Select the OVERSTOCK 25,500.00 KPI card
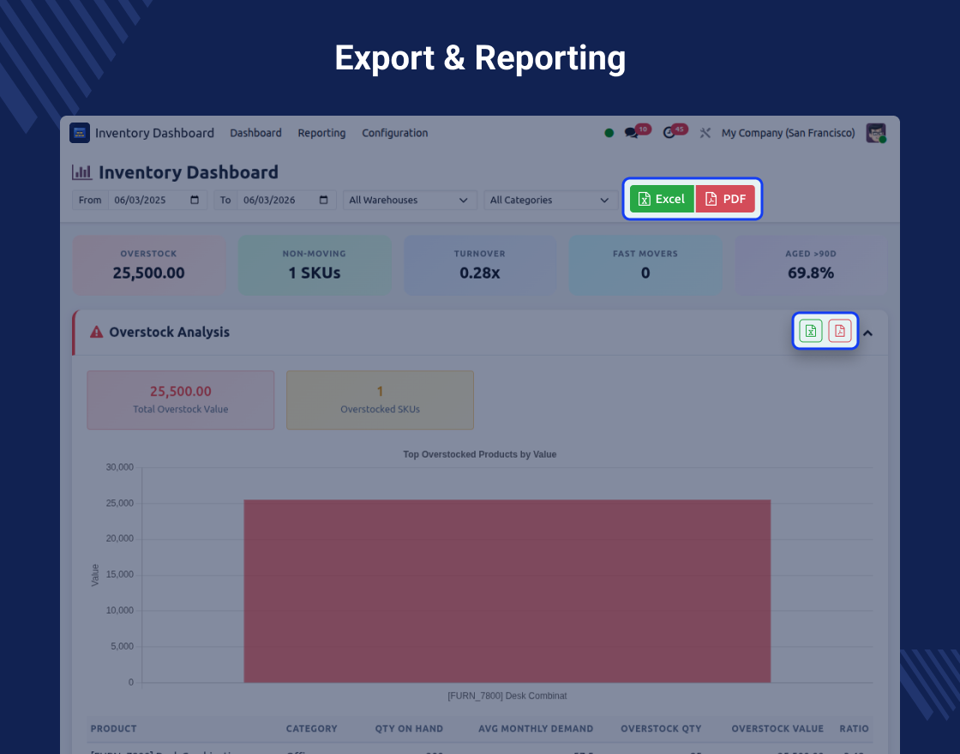Viewport: 960px width, 754px height. point(149,266)
